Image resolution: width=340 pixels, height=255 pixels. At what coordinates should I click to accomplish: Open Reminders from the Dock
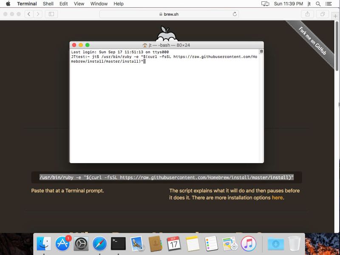[211, 243]
